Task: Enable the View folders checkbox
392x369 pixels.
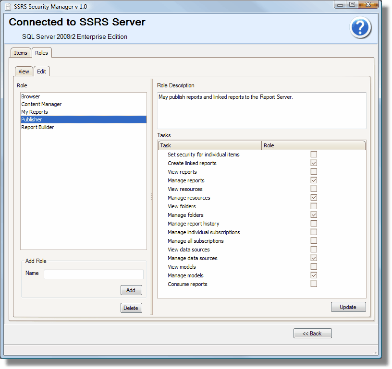Action: tap(314, 206)
